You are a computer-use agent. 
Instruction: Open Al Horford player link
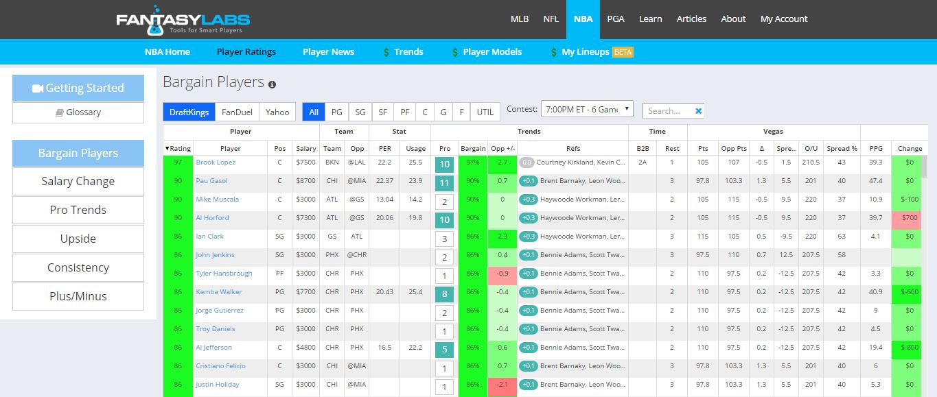pos(211,218)
